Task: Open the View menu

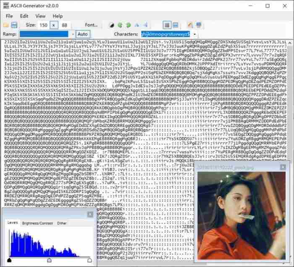Action: pos(40,16)
